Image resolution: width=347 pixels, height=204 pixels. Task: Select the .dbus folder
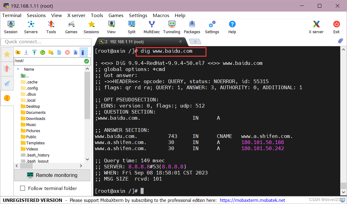click(28, 94)
